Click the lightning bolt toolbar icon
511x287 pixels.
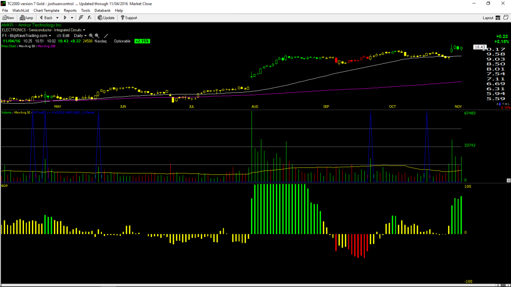tap(81, 18)
